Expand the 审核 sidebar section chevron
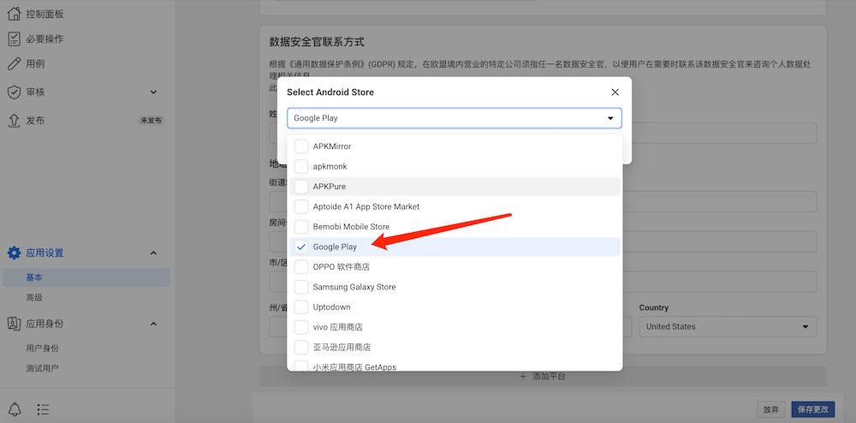 pyautogui.click(x=153, y=92)
